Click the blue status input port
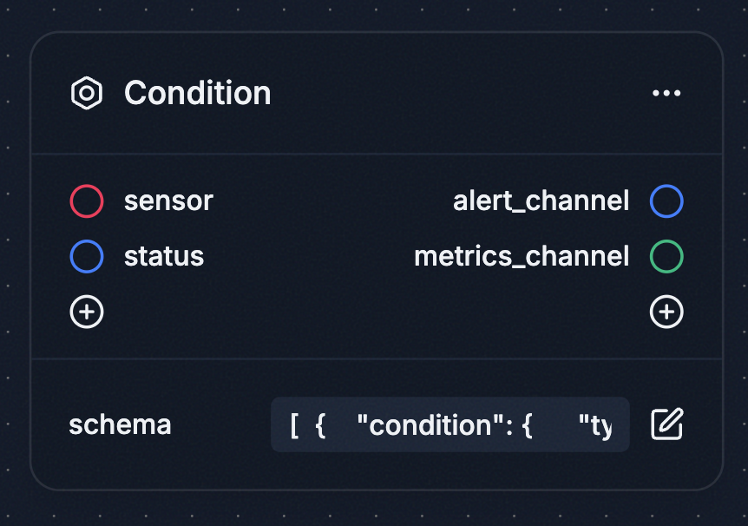This screenshot has height=526, width=748. (87, 256)
